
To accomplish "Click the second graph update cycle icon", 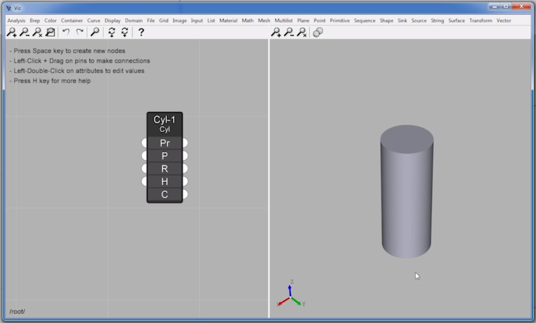I will 125,32.
